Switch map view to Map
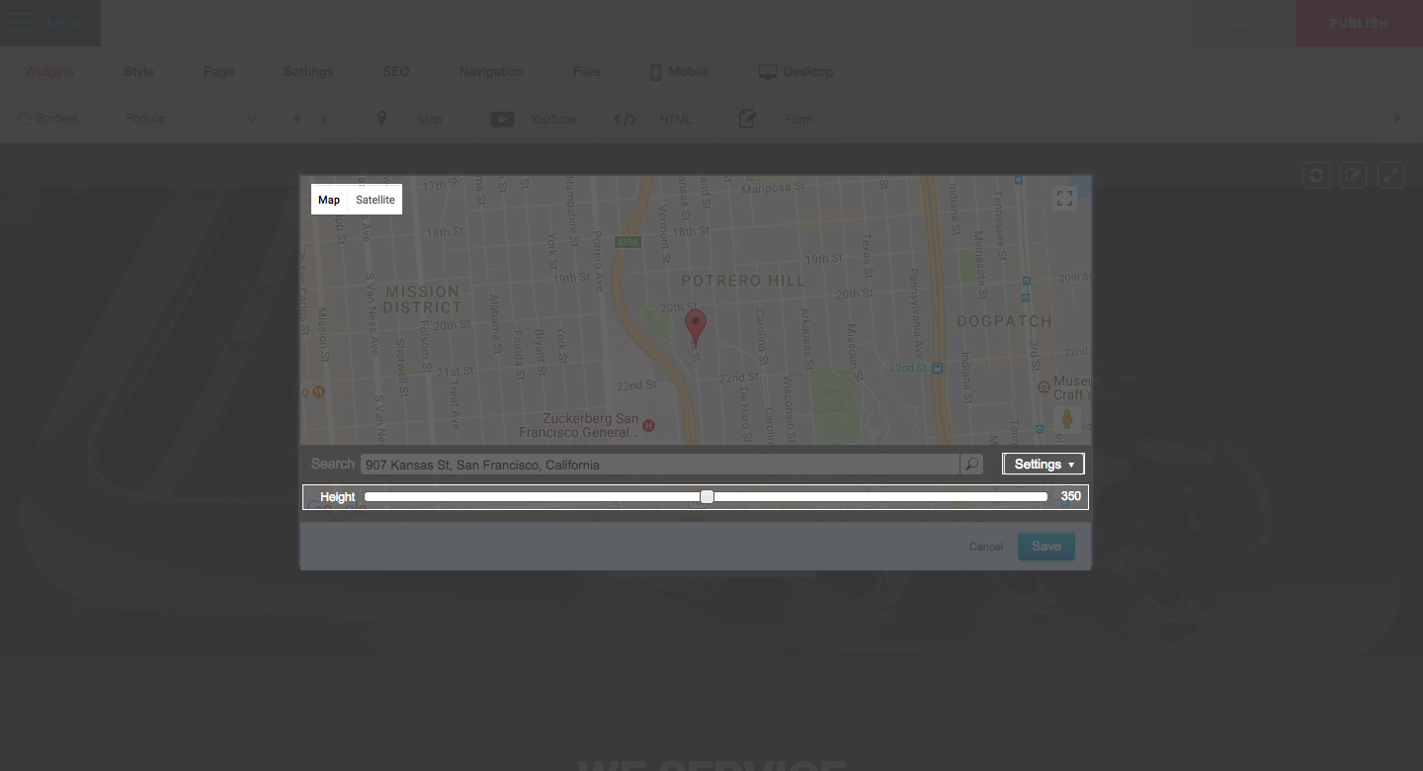The height and width of the screenshot is (771, 1423). click(x=329, y=200)
